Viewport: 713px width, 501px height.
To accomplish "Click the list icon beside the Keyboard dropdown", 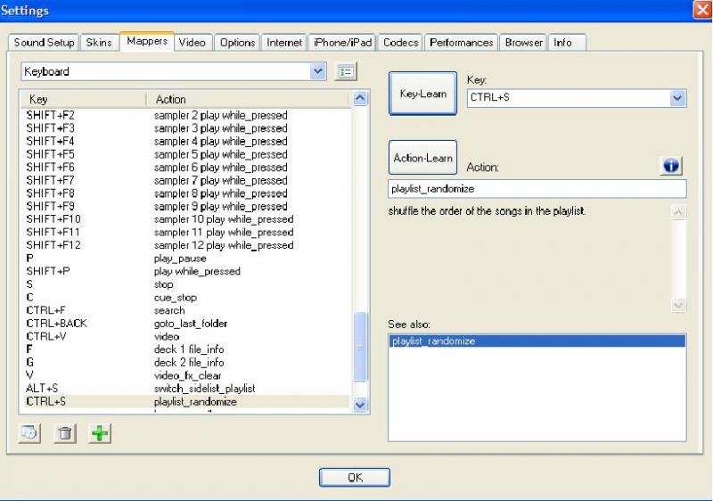I will [x=346, y=71].
